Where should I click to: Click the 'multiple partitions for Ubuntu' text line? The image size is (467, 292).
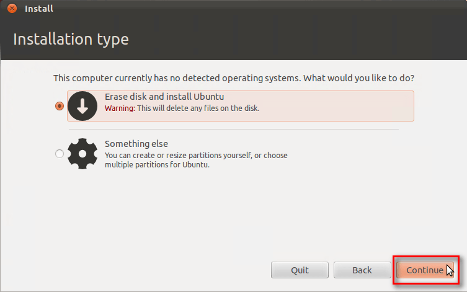pyautogui.click(x=158, y=165)
